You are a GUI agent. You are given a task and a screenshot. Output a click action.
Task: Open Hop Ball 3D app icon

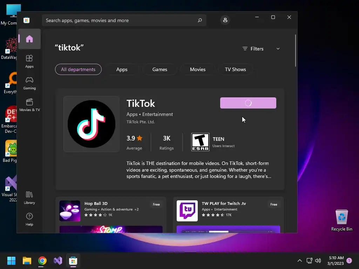pos(70,211)
